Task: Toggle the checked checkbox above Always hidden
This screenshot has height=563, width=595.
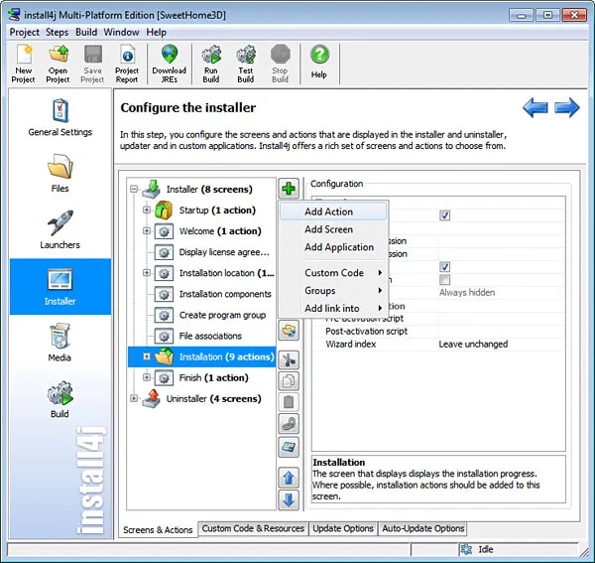Action: (444, 267)
